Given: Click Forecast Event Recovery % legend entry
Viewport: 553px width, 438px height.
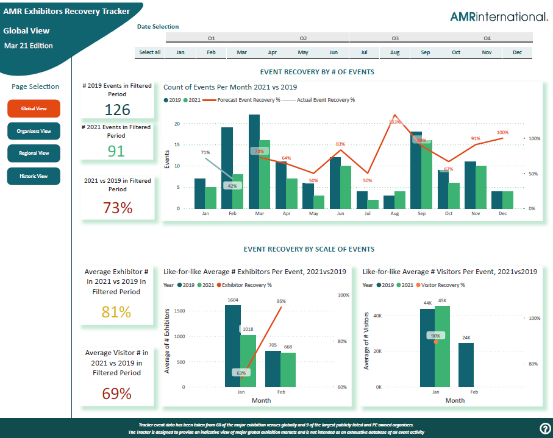Looking at the screenshot, I should (241, 100).
